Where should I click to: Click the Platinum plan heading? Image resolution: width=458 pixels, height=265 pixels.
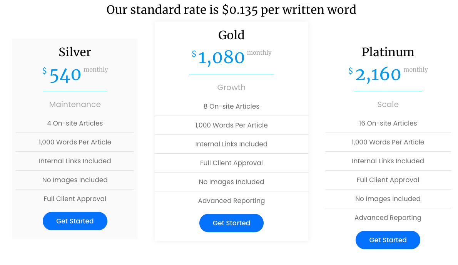point(388,52)
